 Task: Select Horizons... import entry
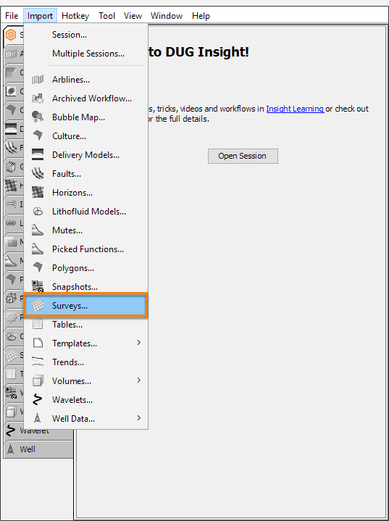(72, 193)
